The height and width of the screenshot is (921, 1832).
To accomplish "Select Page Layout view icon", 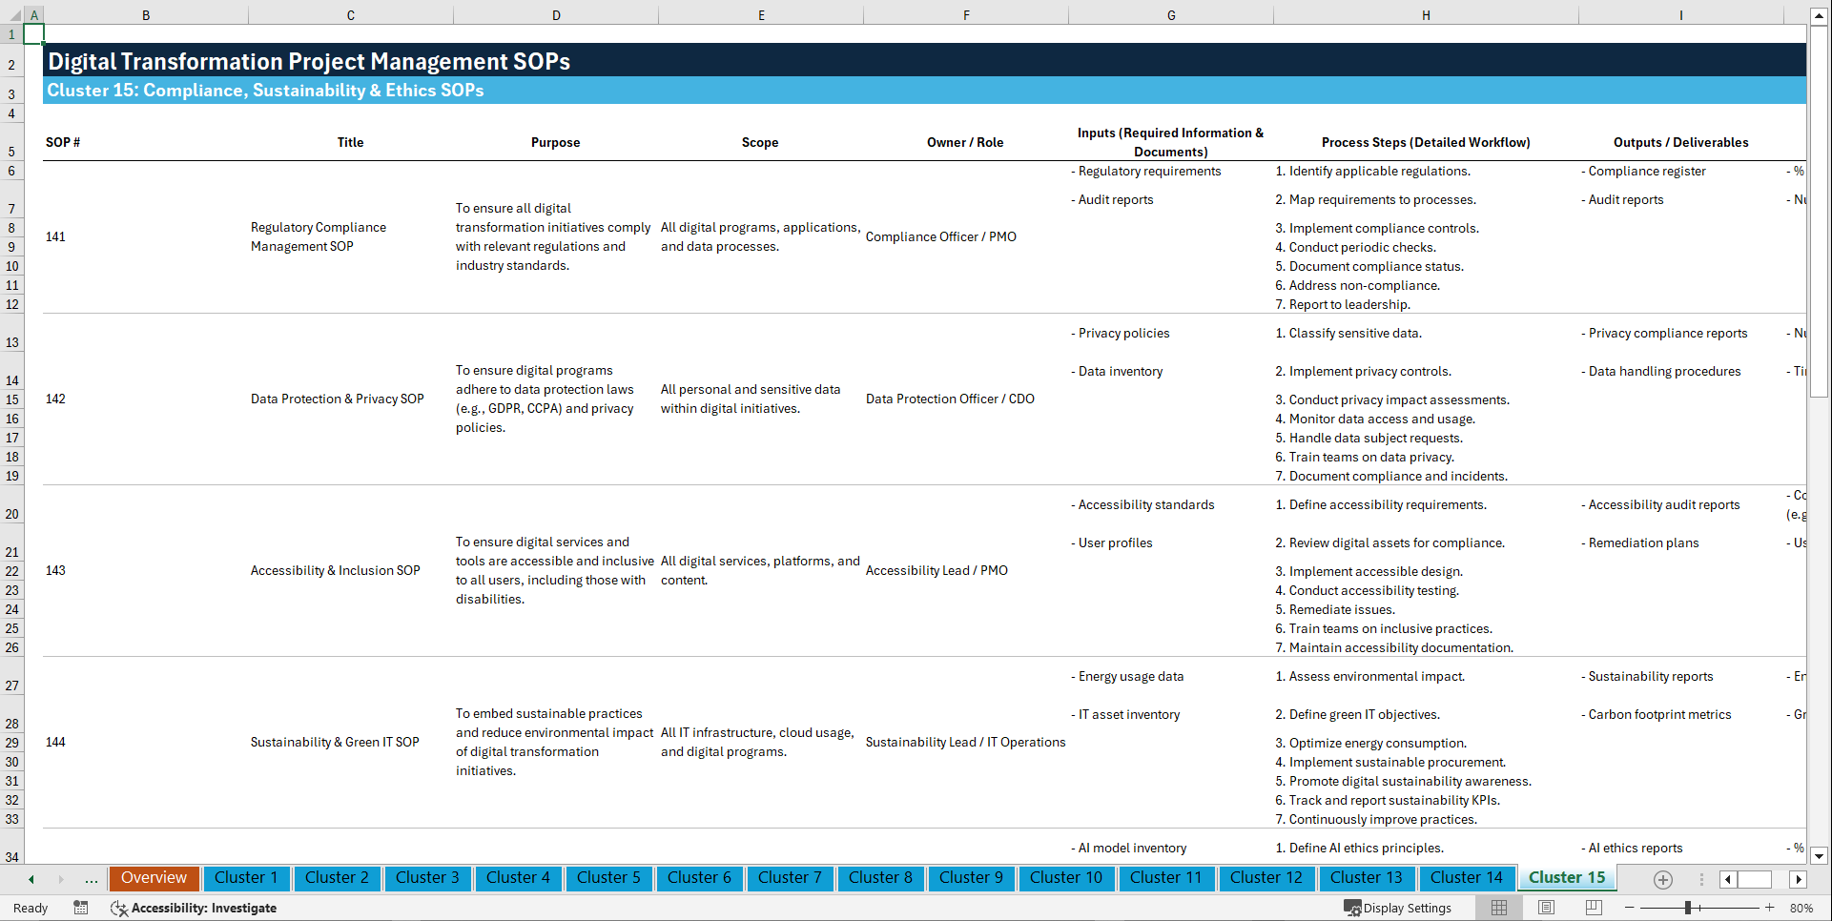I will coord(1545,908).
